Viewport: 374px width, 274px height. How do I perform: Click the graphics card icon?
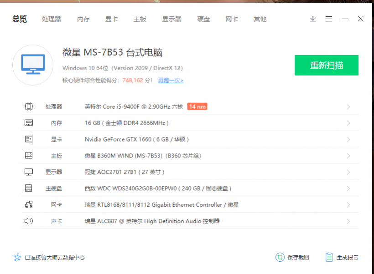(29, 139)
